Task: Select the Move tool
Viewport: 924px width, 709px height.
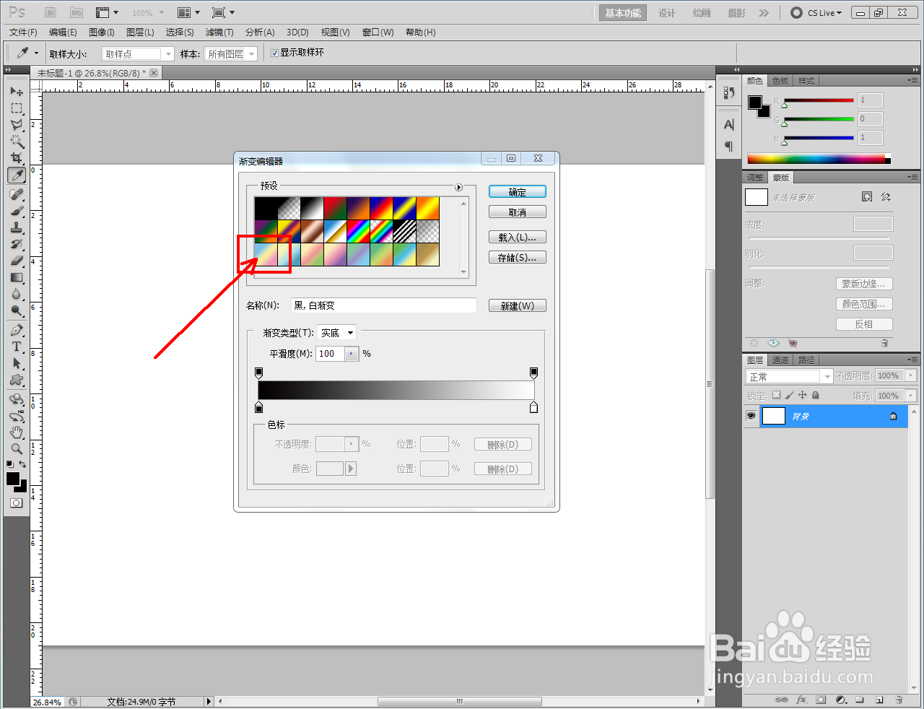Action: tap(17, 92)
